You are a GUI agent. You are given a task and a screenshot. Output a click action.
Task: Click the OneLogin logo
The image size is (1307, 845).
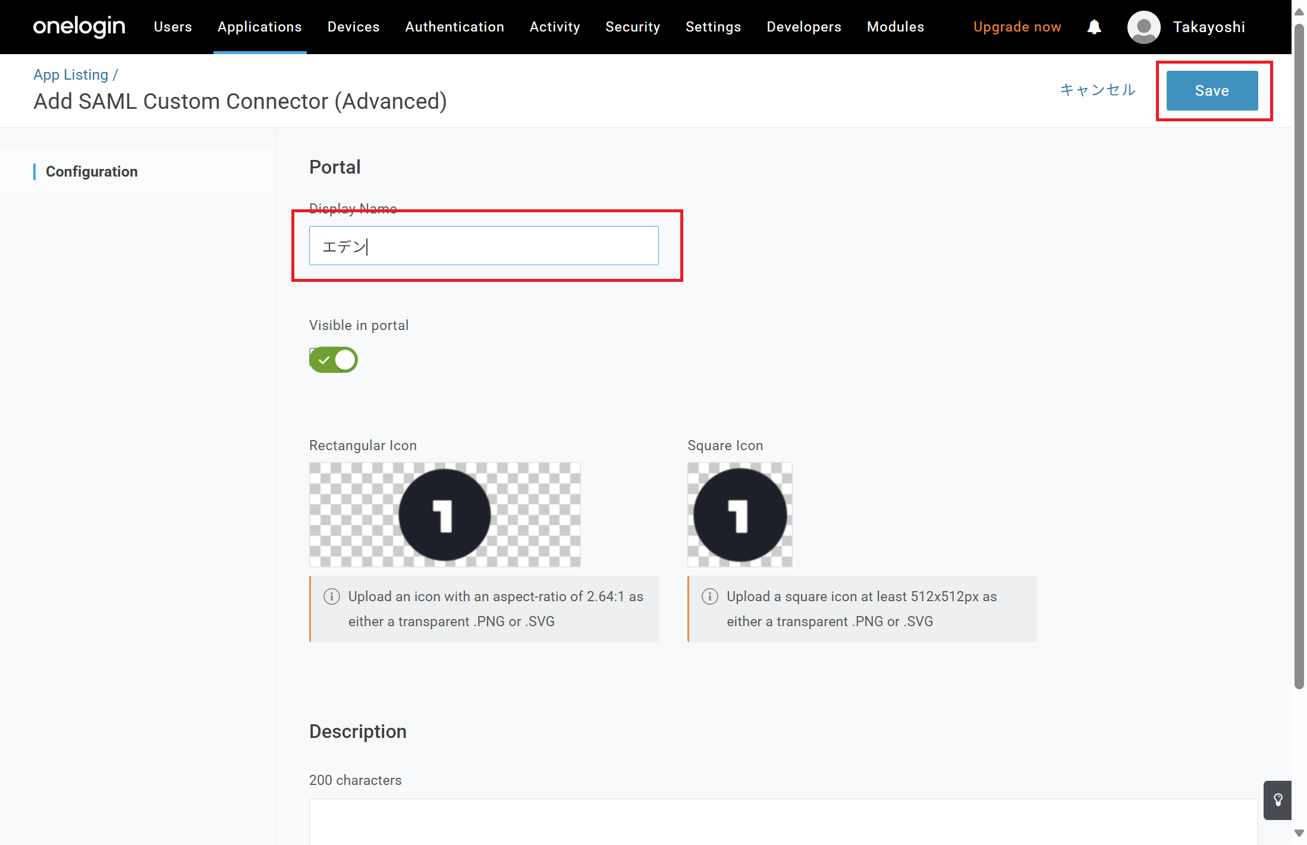pos(79,27)
